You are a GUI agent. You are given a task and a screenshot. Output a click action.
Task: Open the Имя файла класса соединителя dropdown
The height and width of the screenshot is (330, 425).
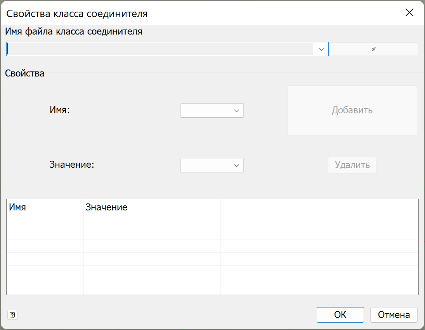[x=321, y=49]
